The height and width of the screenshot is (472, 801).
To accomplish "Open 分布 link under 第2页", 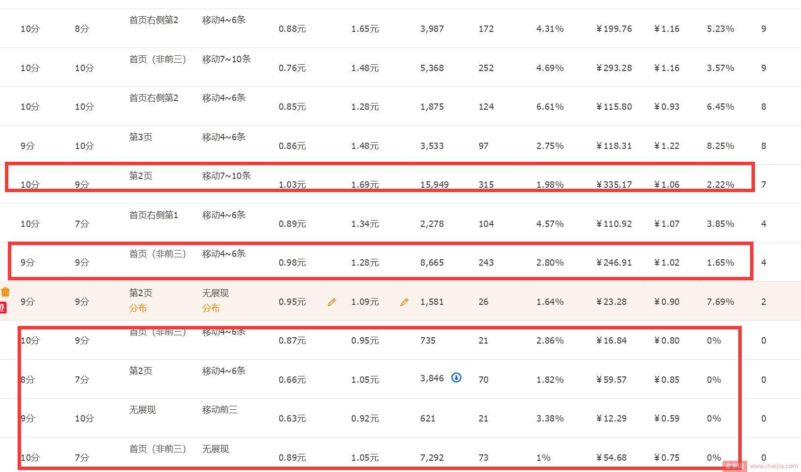I will (138, 308).
